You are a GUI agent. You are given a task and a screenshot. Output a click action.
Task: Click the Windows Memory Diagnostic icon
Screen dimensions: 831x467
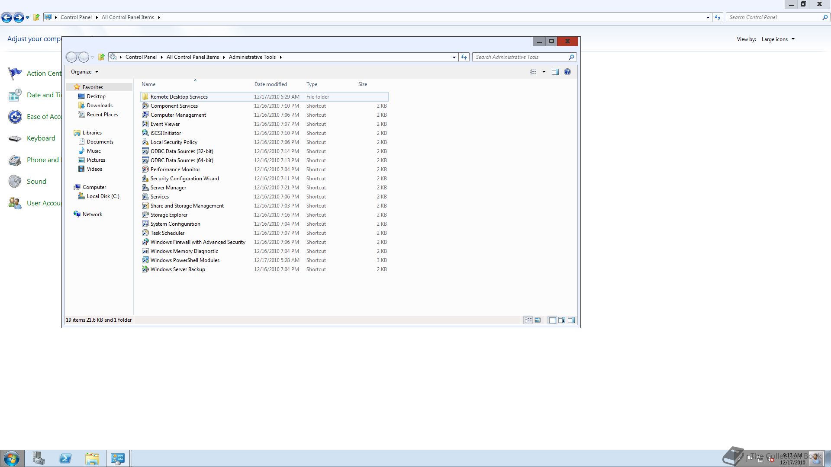[x=145, y=251]
